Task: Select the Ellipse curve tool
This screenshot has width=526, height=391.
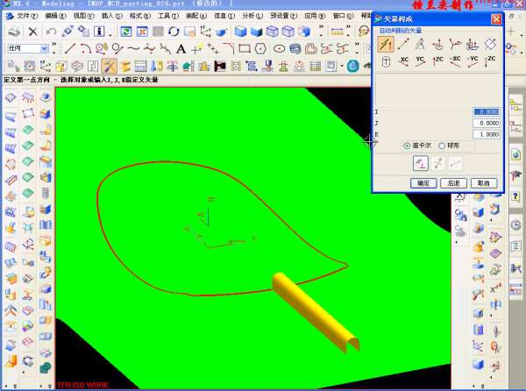Action: pos(279,48)
